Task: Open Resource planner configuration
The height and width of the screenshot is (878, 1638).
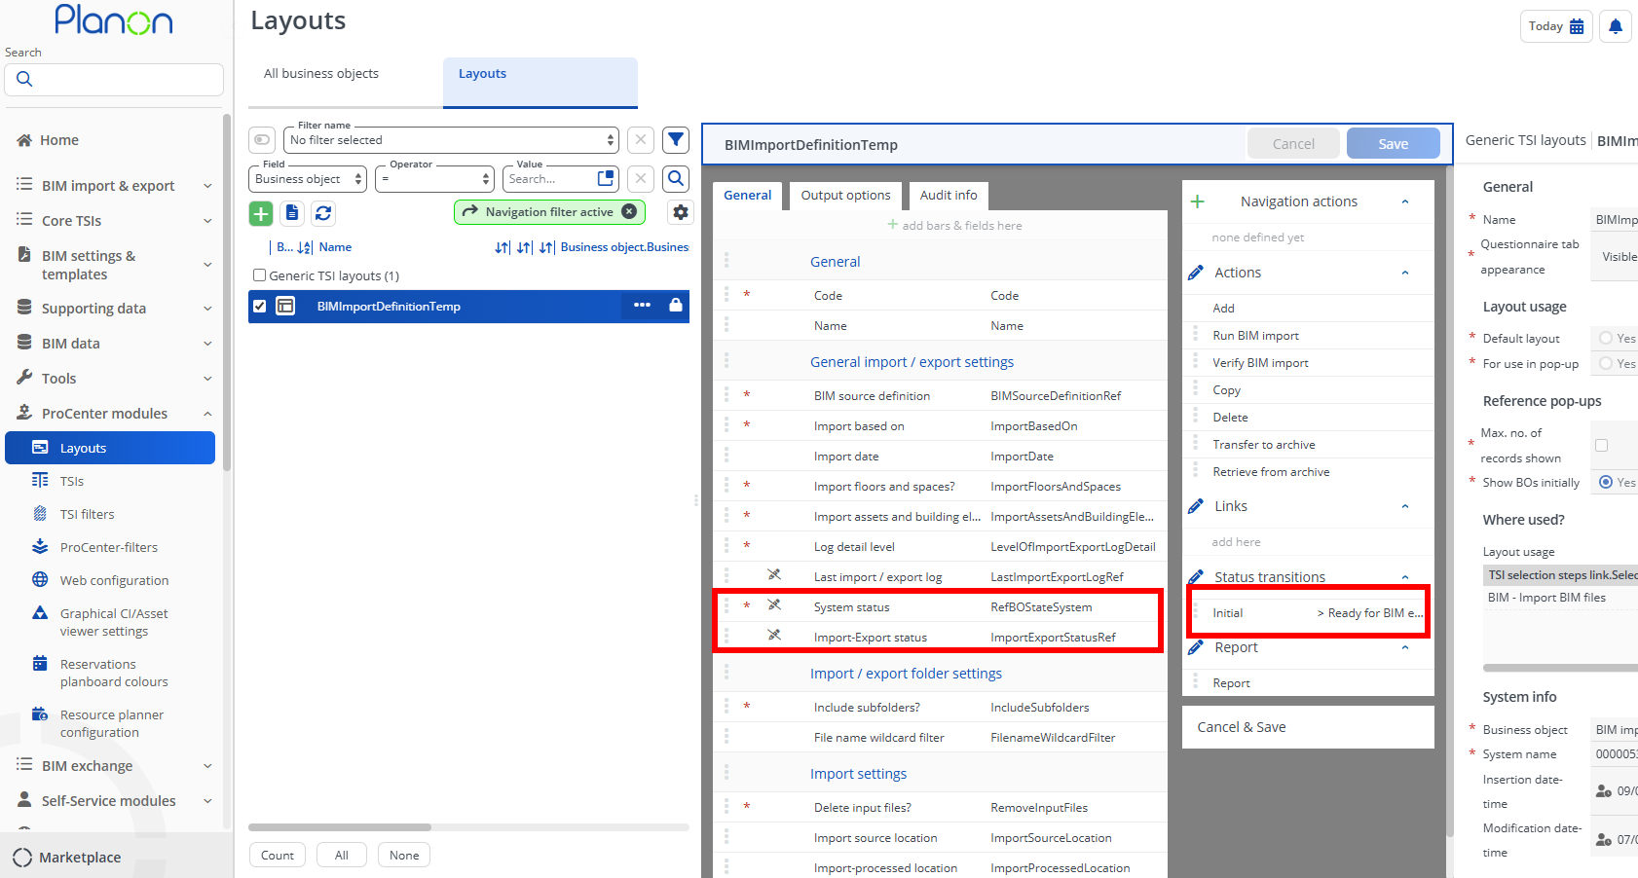Action: [112, 723]
